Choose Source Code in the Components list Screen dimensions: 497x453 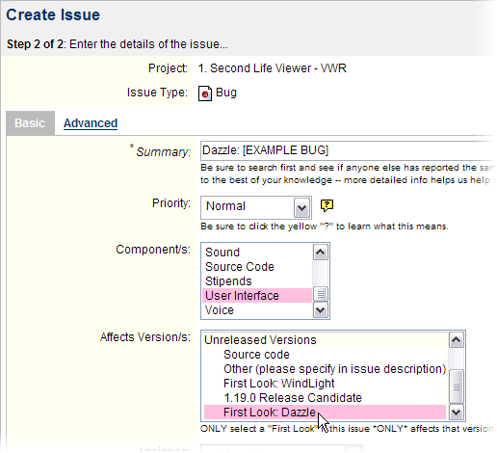[257, 267]
